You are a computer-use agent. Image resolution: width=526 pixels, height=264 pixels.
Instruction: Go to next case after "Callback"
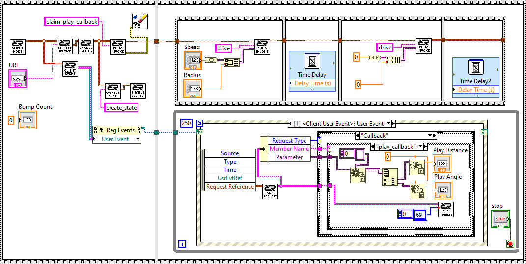click(x=435, y=136)
